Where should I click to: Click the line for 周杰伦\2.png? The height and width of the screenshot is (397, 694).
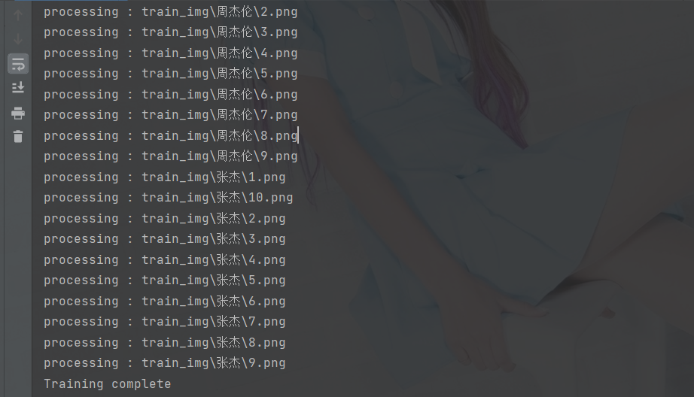[x=170, y=12]
